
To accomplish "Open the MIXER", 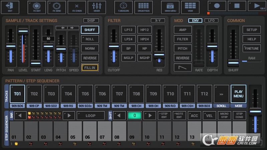I will tap(97, 7).
